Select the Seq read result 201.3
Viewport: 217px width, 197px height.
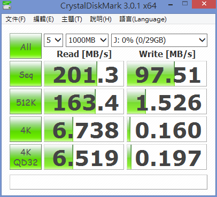[84, 74]
